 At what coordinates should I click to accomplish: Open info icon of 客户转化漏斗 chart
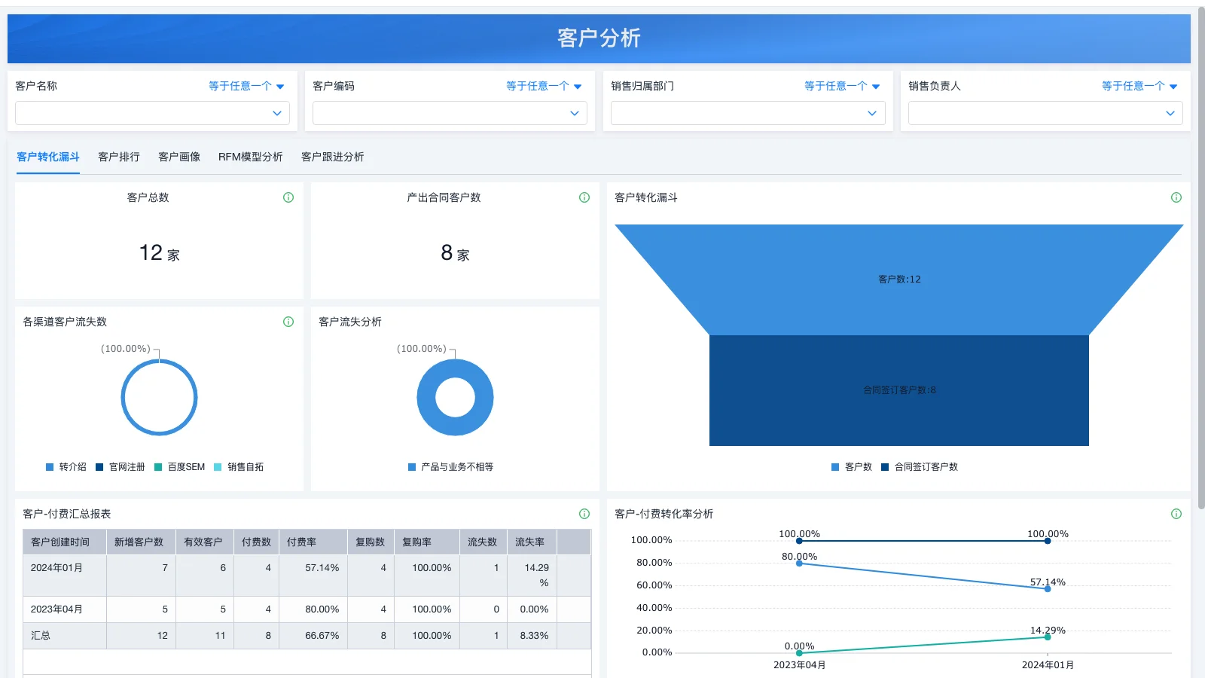click(1176, 197)
